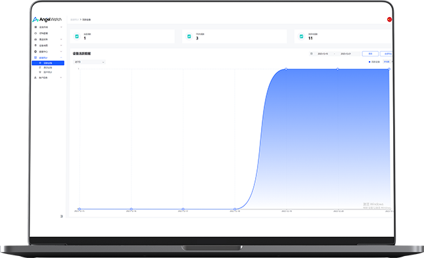Expand the bottom user sidebar item's chevron

point(61,77)
